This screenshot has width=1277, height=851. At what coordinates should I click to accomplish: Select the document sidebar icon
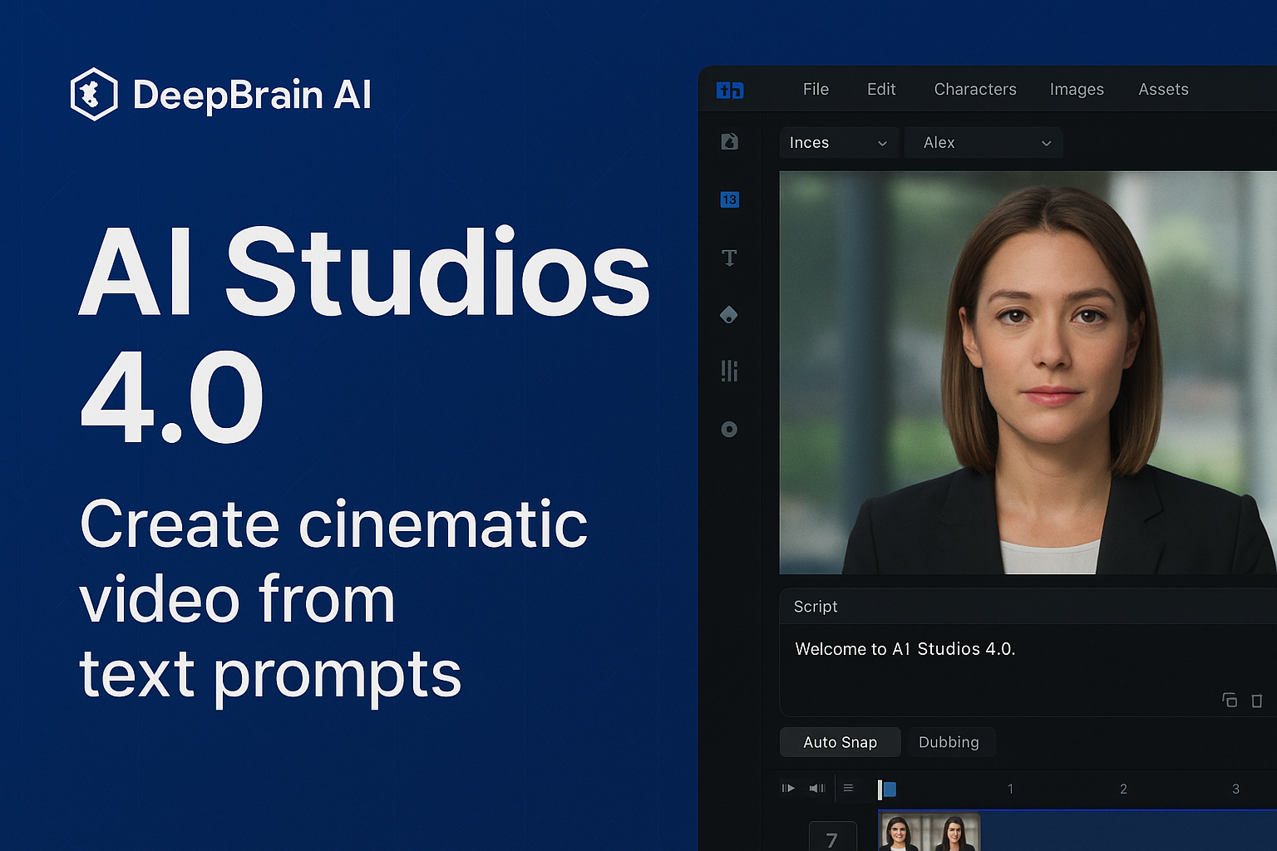729,141
